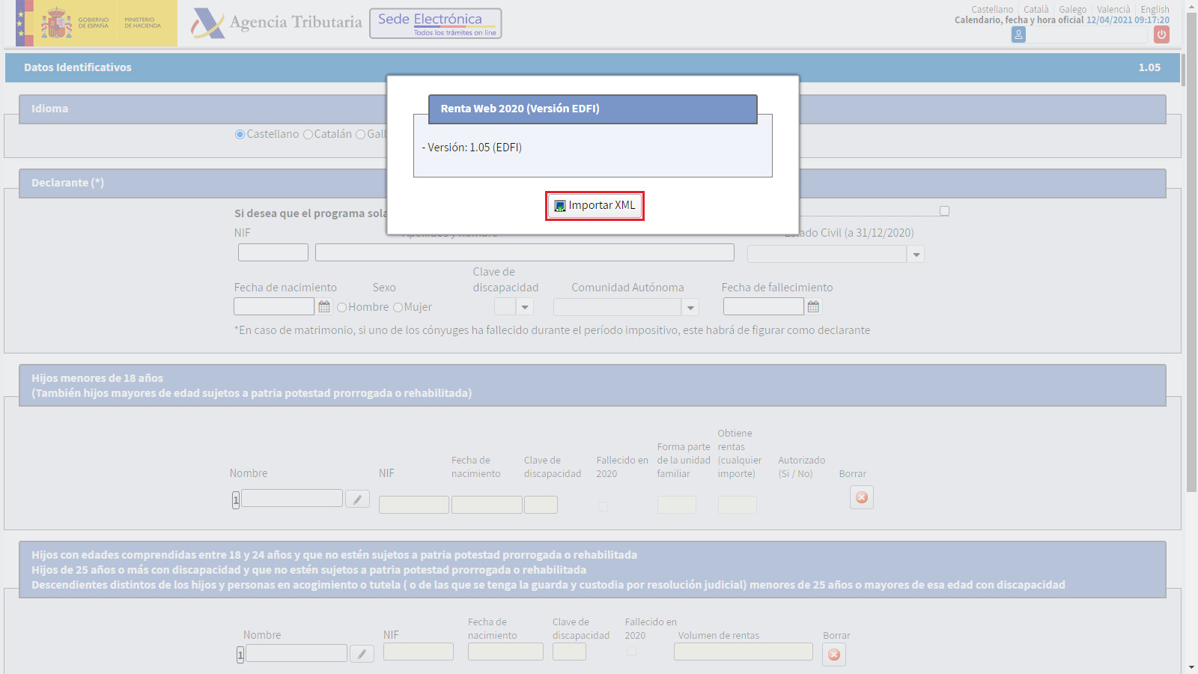Image resolution: width=1198 pixels, height=674 pixels.
Task: Click the scrollbar down arrow
Action: tap(1191, 667)
